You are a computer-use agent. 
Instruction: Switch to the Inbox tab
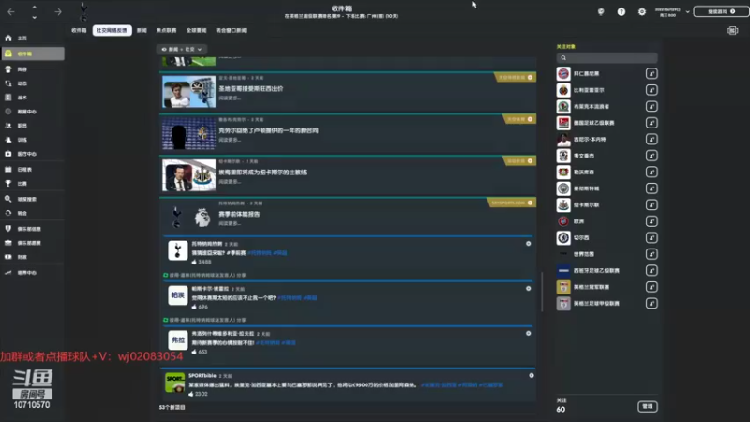tap(79, 30)
